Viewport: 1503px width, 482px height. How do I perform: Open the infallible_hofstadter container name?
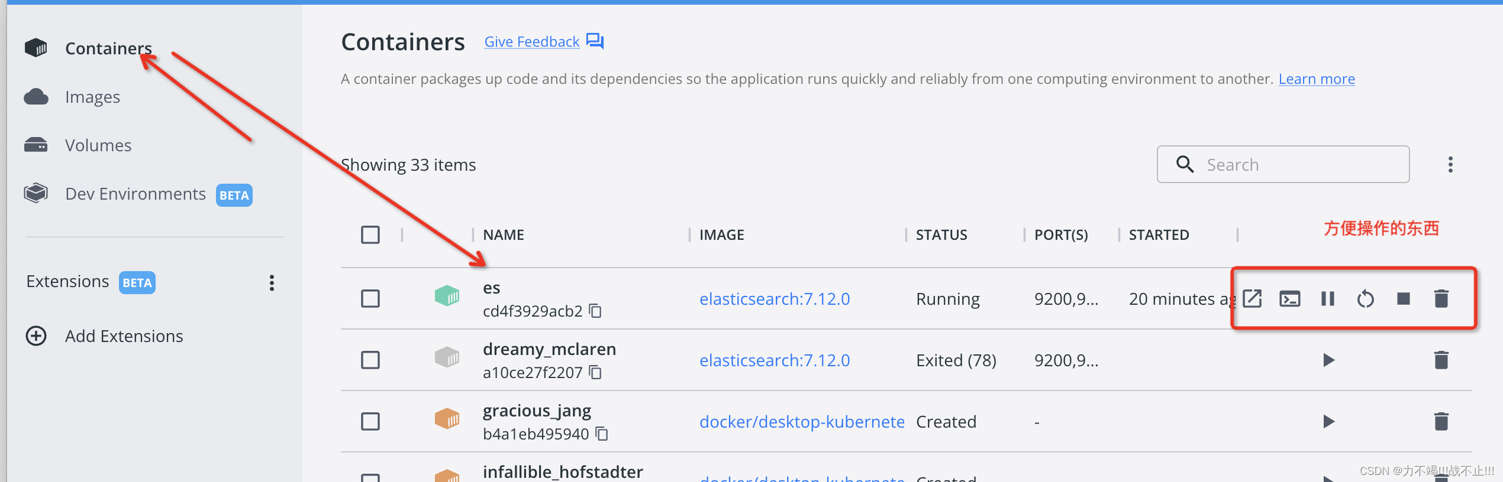[563, 472]
